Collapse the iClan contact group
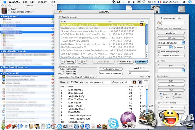This screenshot has height=130, width=195. 2,73
